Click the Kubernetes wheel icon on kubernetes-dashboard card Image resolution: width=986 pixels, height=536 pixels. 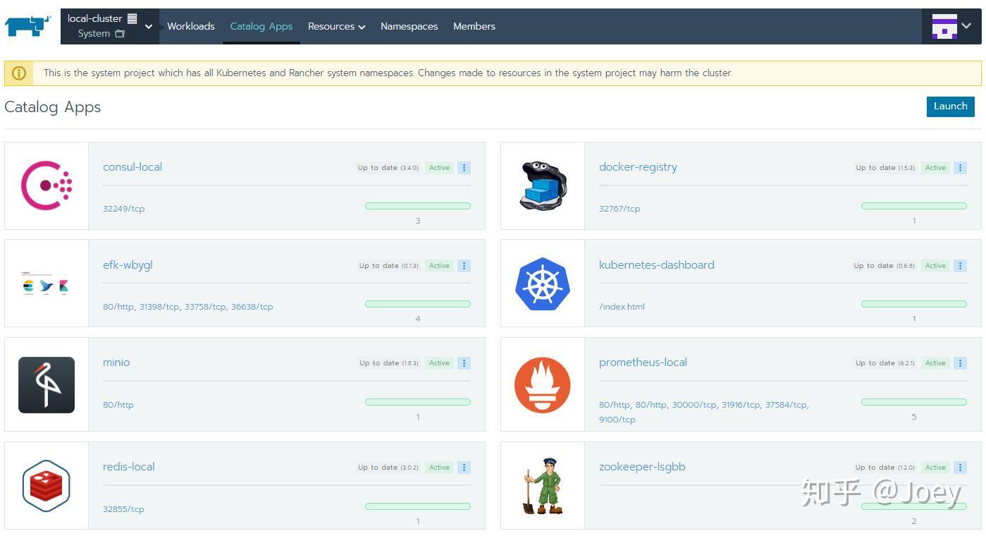click(x=542, y=282)
